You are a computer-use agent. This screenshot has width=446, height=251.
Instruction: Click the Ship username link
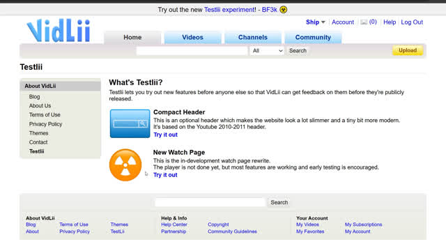pos(312,22)
